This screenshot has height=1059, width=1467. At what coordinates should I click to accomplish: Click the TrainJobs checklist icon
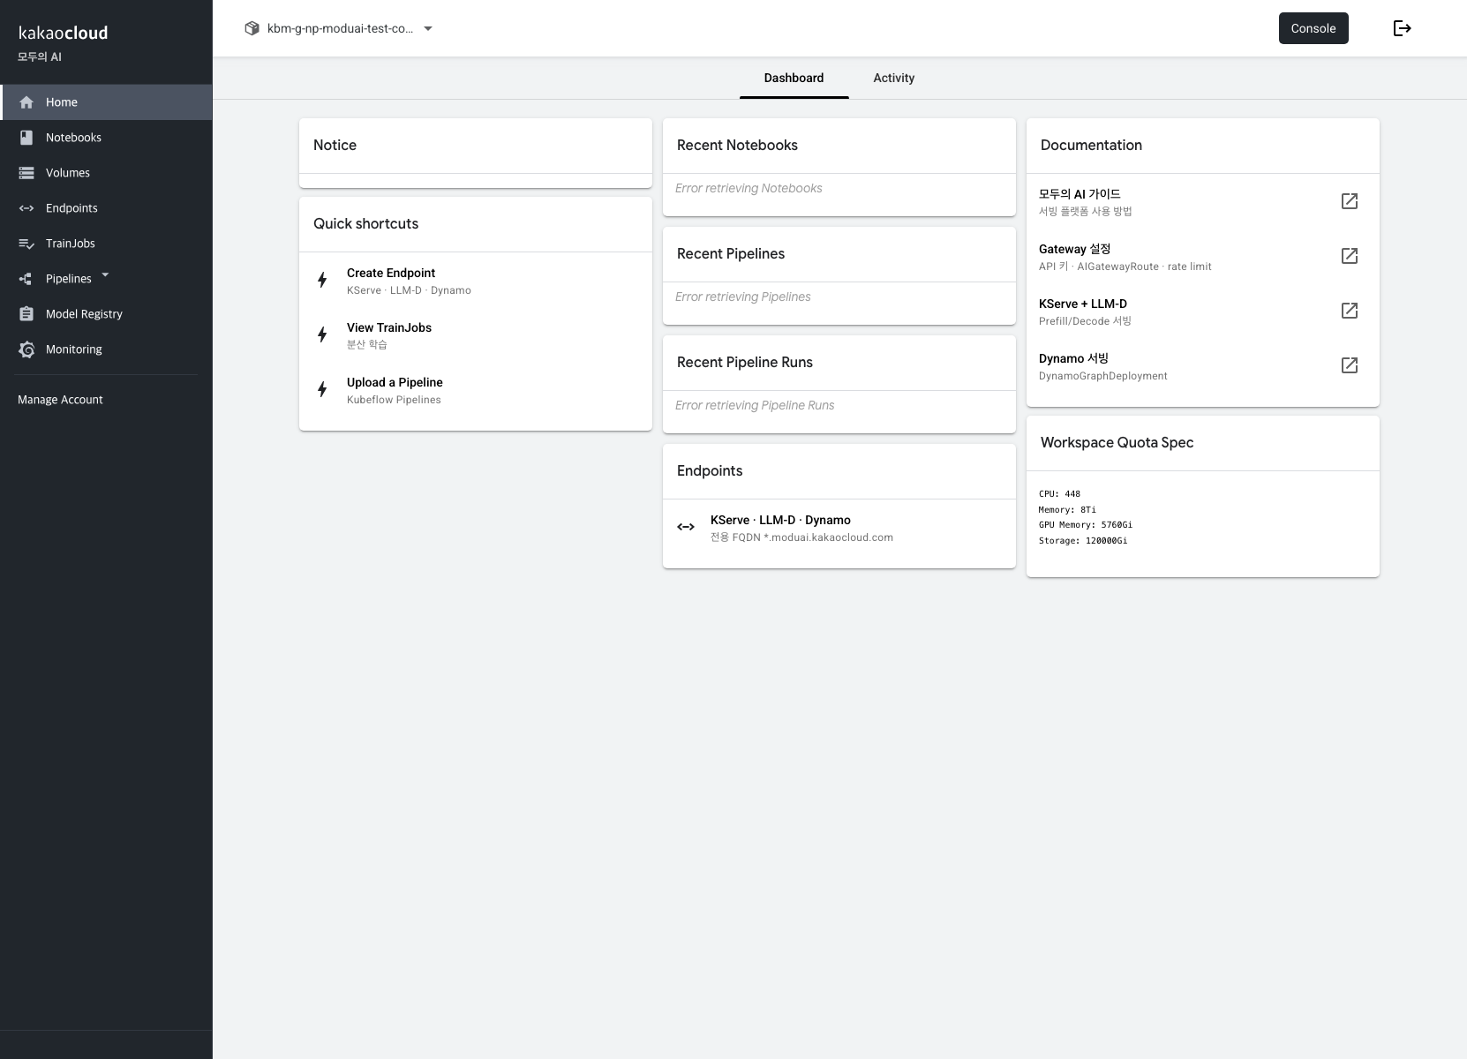26,244
